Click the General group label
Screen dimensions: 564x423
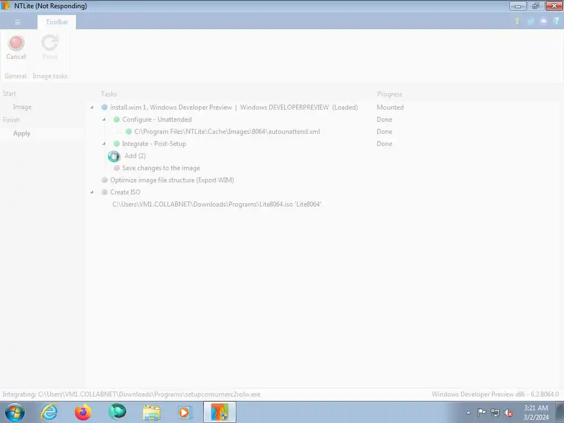(x=15, y=76)
